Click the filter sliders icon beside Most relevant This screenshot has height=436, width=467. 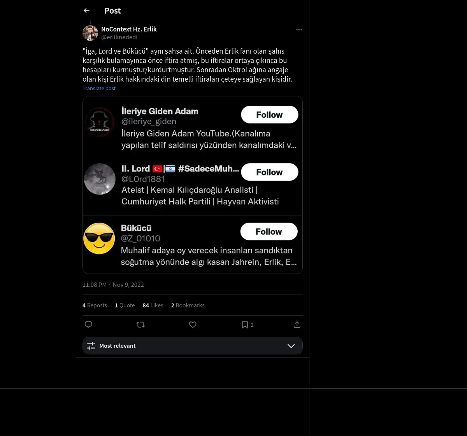(91, 346)
